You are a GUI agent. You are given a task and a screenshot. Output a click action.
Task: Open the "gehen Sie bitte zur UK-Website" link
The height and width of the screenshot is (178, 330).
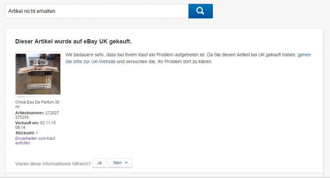coord(91,61)
